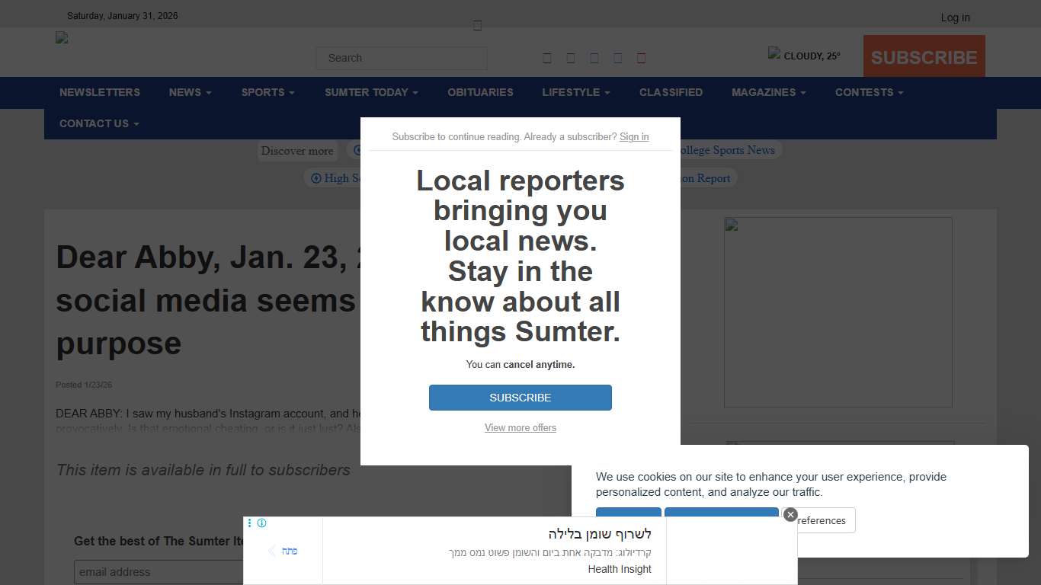Open the Sign in link for subscribers

(x=634, y=136)
